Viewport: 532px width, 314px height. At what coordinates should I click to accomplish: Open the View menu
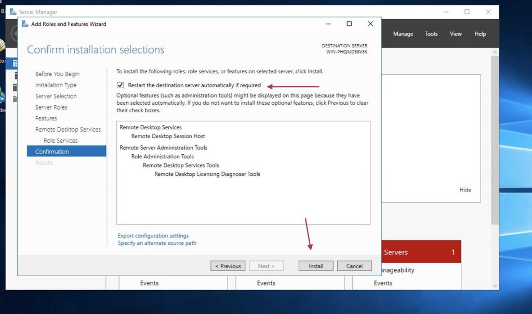click(x=456, y=34)
